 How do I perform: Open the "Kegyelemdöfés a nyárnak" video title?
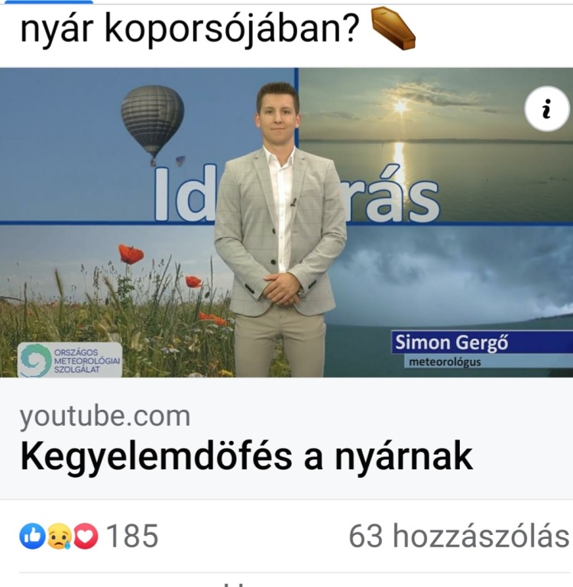(246, 456)
